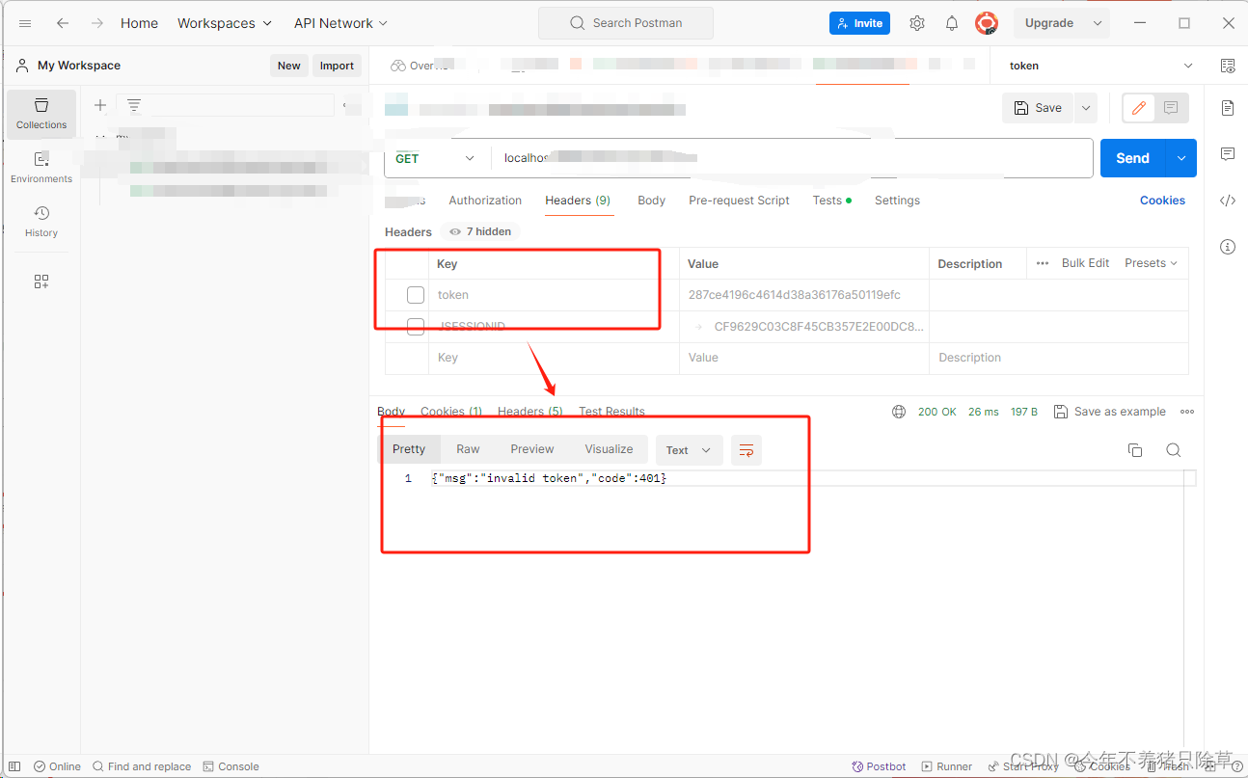Click the empty Key input cell
This screenshot has width=1248, height=778.
click(x=554, y=358)
